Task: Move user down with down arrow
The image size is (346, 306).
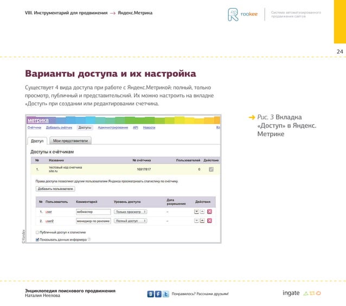Action: pyautogui.click(x=196, y=211)
